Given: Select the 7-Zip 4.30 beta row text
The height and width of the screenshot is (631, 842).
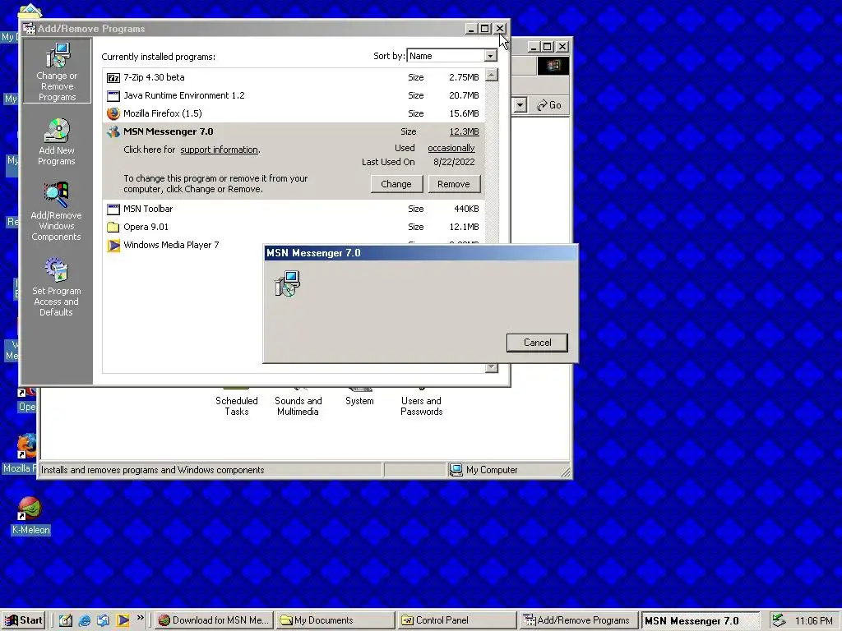Looking at the screenshot, I should point(154,77).
